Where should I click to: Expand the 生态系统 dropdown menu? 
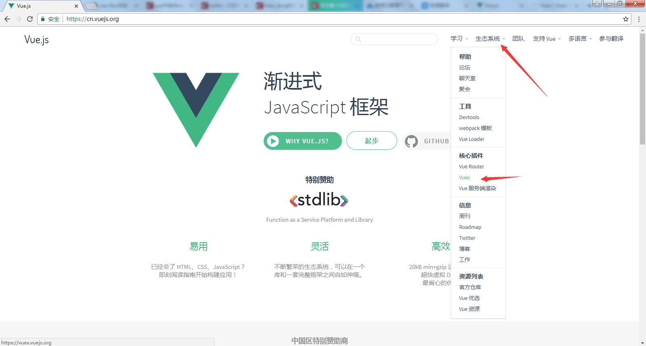[x=490, y=39]
